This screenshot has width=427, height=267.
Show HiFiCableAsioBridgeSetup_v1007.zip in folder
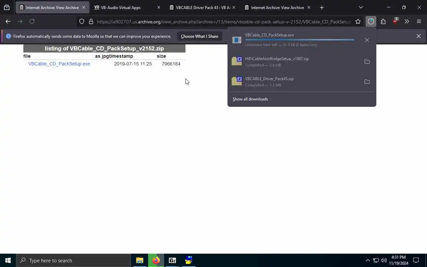367,62
